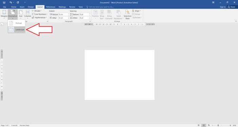Click the Redo icon in quick access toolbar
The width and height of the screenshot is (238, 127).
pos(18,2)
